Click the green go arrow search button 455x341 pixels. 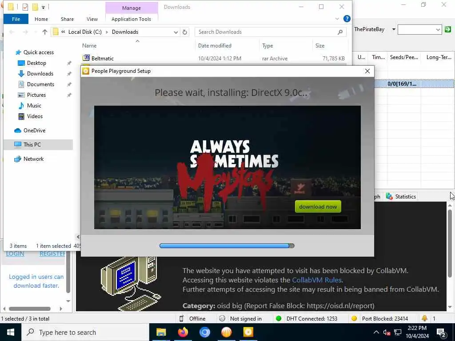[x=448, y=29]
